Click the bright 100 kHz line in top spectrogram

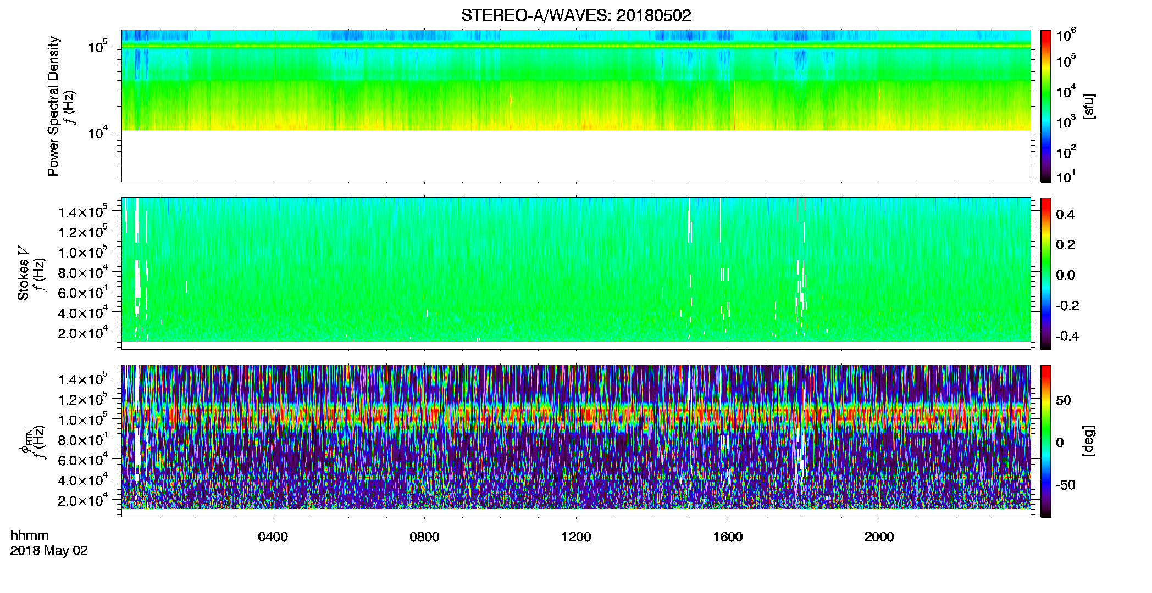pos(576,46)
